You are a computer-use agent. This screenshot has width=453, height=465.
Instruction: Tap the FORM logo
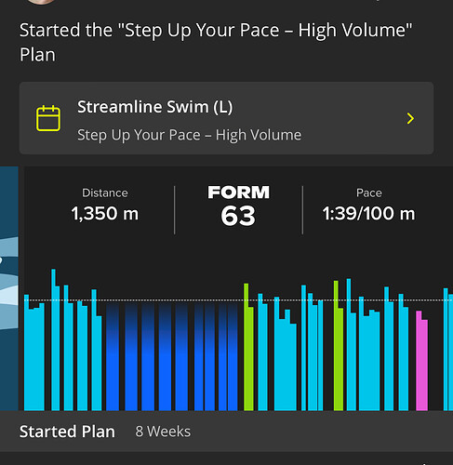click(x=238, y=193)
